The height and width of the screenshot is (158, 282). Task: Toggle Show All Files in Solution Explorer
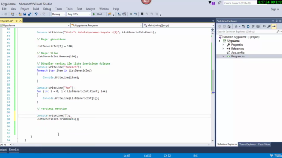pos(258,26)
